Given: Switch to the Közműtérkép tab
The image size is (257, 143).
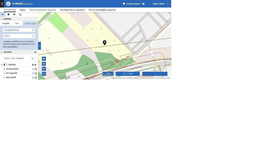Looking at the screenshot, I should [x=10, y=10].
